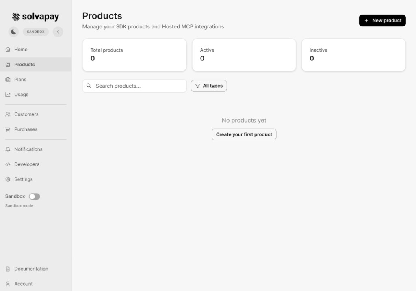Click Create your first product
416x291 pixels.
[x=244, y=134]
